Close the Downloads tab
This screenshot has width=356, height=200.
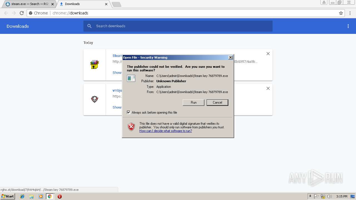(x=106, y=4)
